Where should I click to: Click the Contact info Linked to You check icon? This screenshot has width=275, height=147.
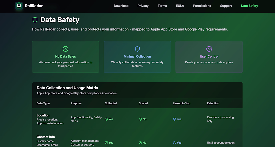tap(174, 143)
